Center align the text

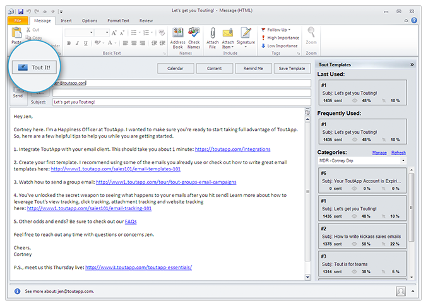(134, 43)
